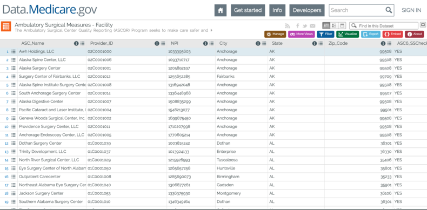Share the dataset on Twitter
The image size is (427, 210).
click(305, 26)
